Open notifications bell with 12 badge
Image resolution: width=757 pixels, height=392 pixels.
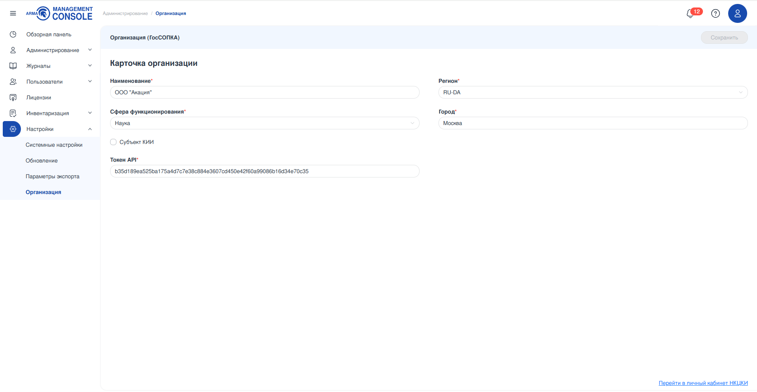pyautogui.click(x=690, y=14)
